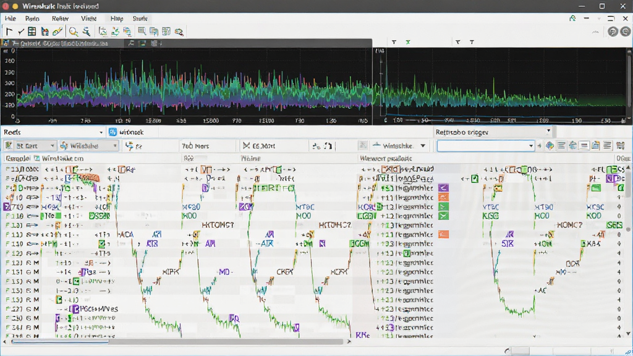Open the Wintsshke dropdown arrow

tap(423, 146)
